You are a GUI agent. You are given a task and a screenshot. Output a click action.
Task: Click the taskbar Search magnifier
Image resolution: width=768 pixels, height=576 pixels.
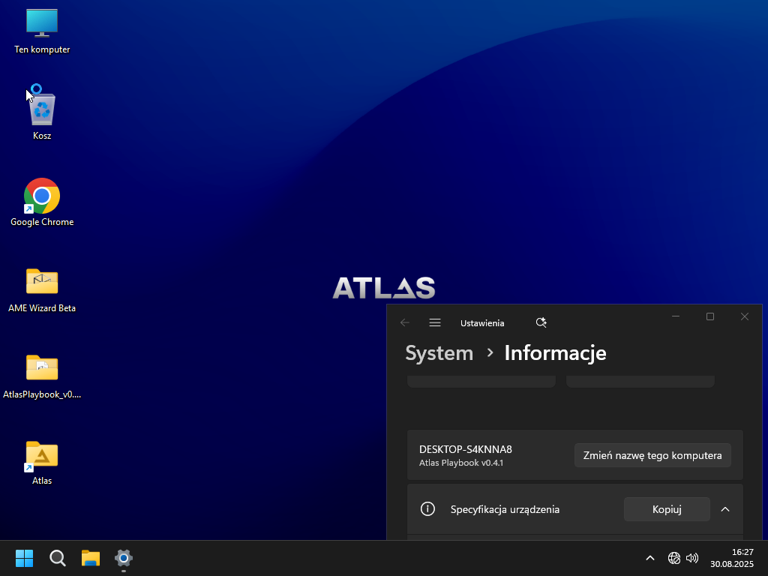58,558
